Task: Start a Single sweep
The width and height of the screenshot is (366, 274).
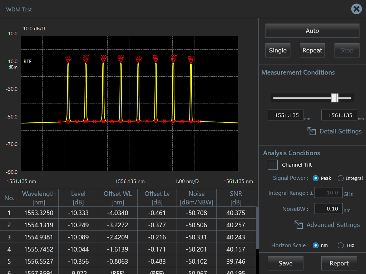Action: click(278, 50)
